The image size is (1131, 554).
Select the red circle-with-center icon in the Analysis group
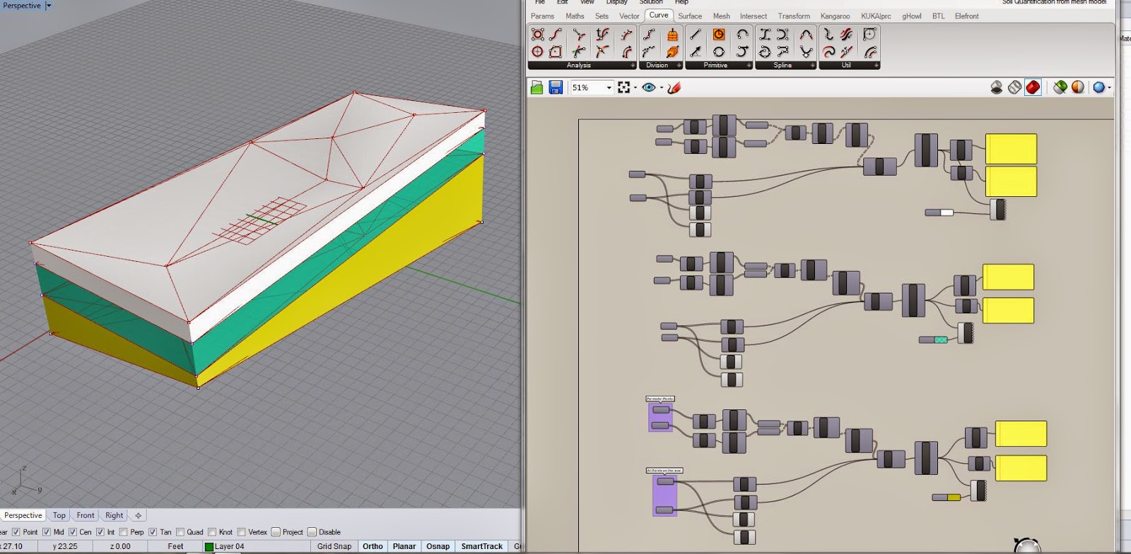(x=538, y=52)
